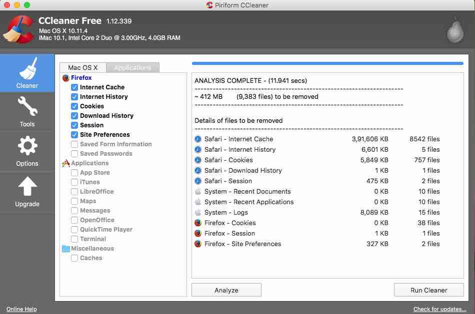Toggle the Firefox Cookies checkbox
The image size is (475, 314).
(74, 106)
